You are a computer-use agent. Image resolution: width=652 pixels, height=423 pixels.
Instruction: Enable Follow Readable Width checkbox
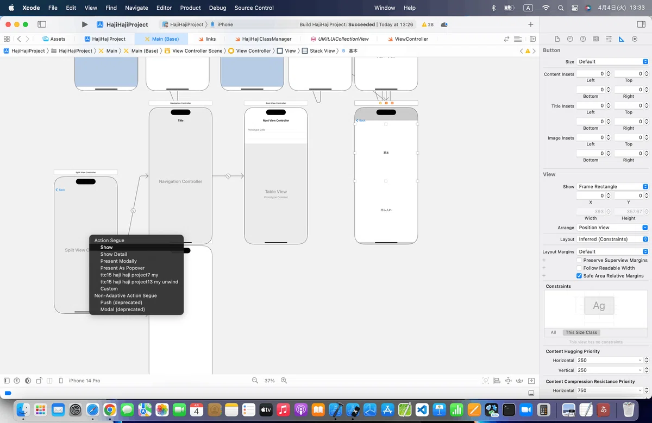(579, 268)
